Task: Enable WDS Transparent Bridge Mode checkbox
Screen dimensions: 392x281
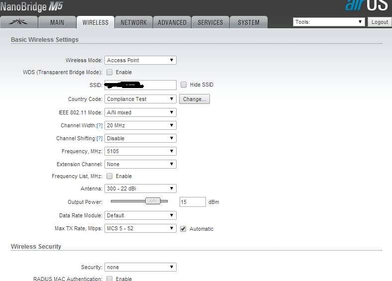Action: [109, 72]
